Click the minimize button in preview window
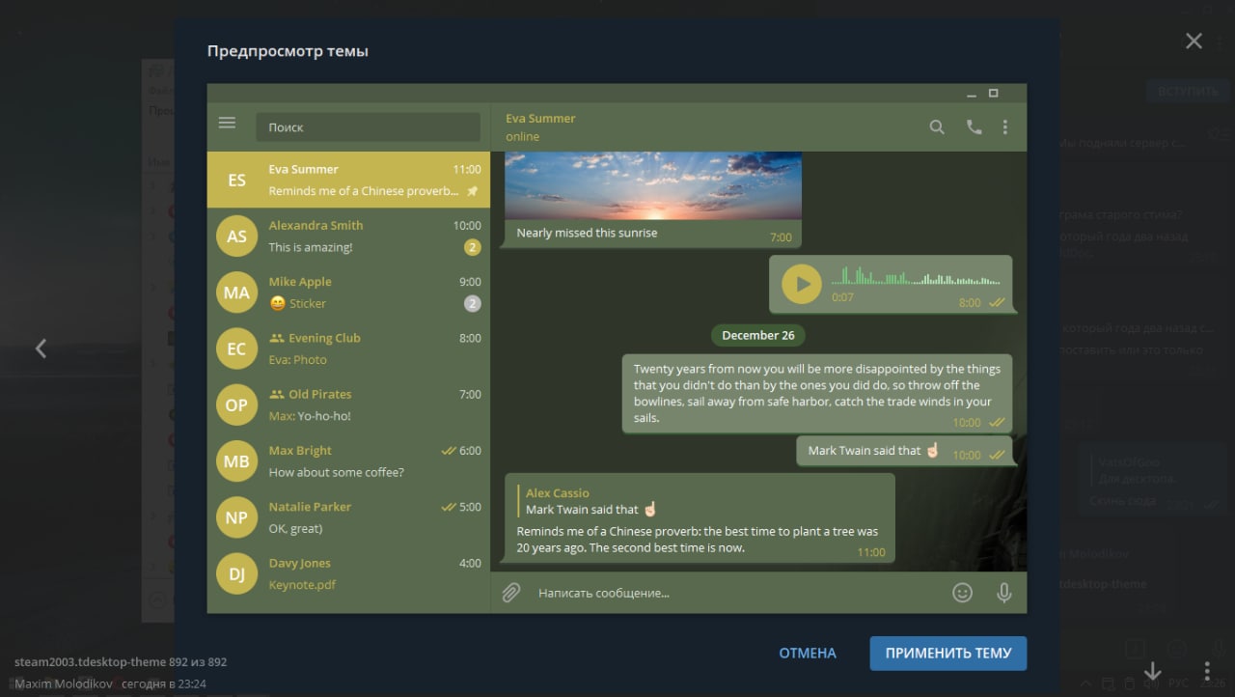This screenshot has width=1235, height=697. 972,94
